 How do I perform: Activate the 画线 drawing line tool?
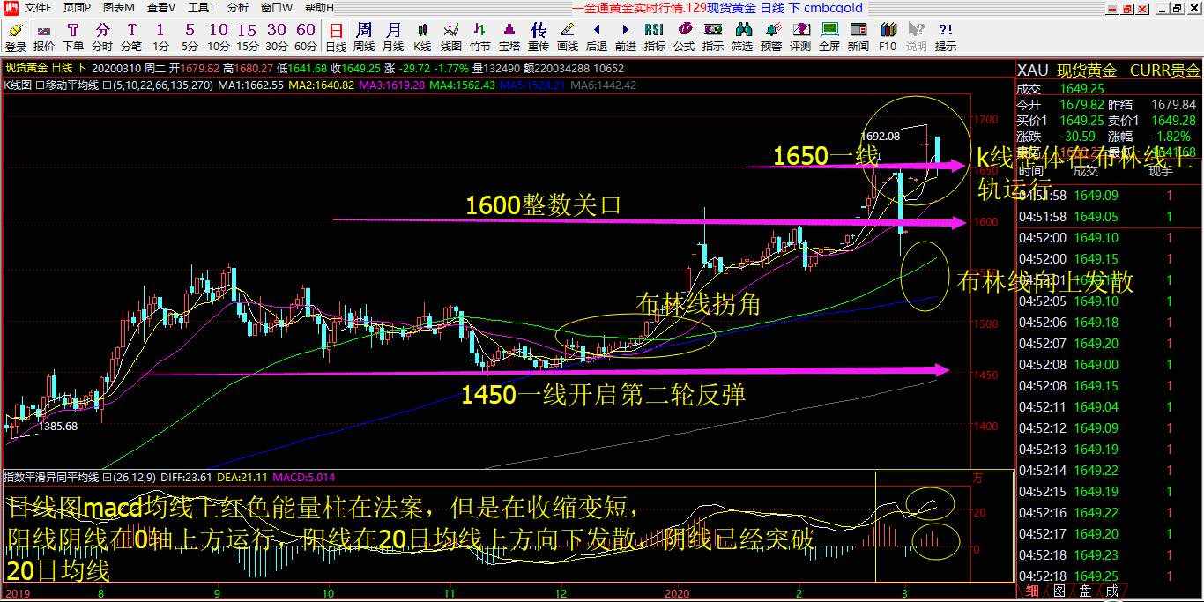[x=568, y=36]
